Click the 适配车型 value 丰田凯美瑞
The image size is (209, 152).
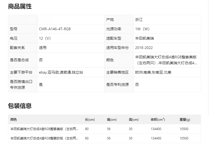pyautogui.click(x=144, y=38)
